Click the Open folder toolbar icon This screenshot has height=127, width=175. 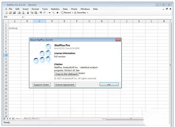point(10,13)
